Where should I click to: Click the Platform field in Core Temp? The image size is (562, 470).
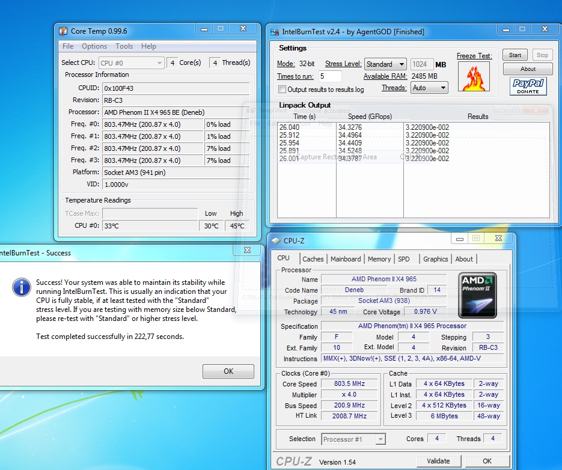pyautogui.click(x=176, y=172)
